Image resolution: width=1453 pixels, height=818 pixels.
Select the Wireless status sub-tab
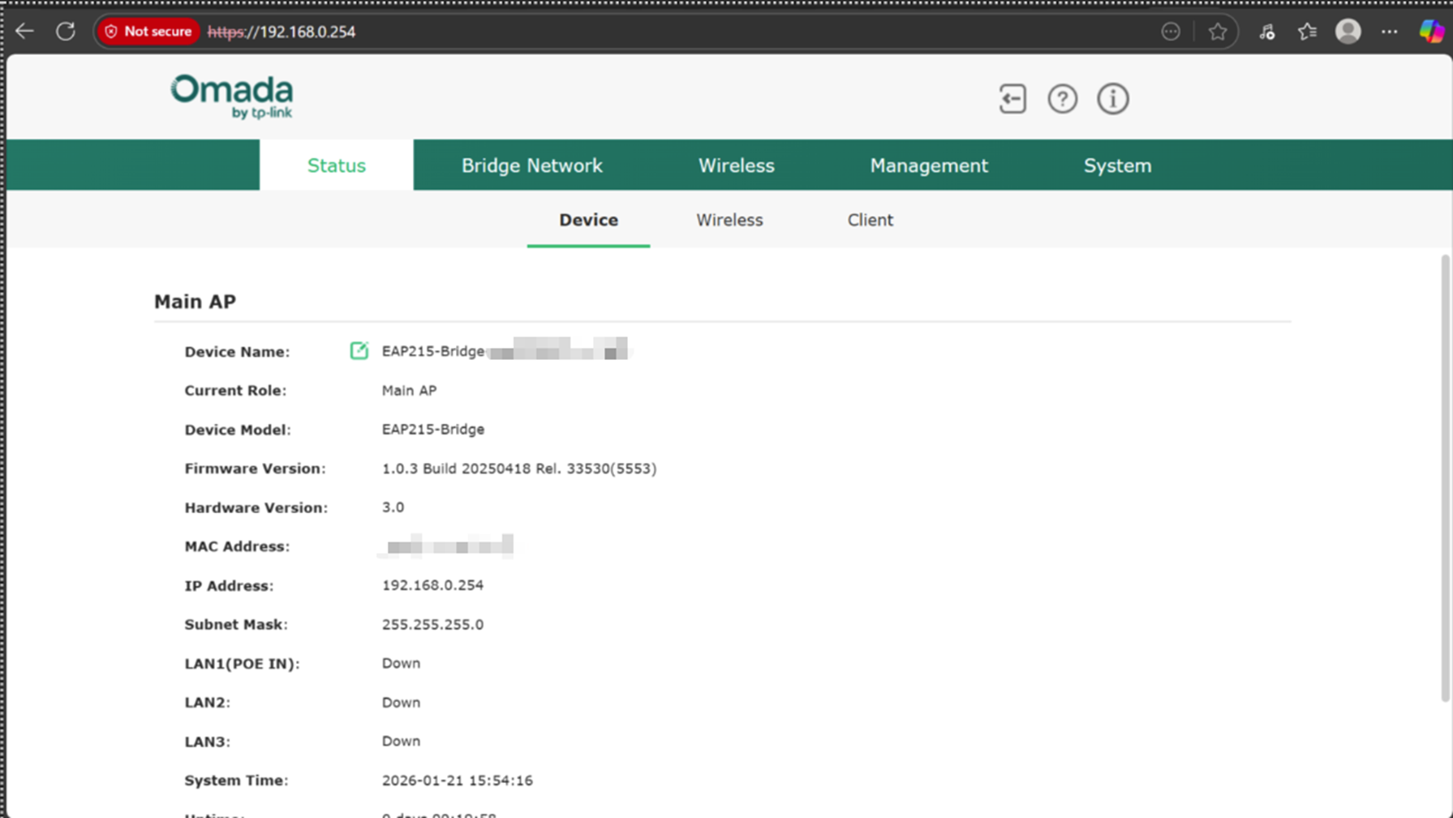pyautogui.click(x=729, y=220)
